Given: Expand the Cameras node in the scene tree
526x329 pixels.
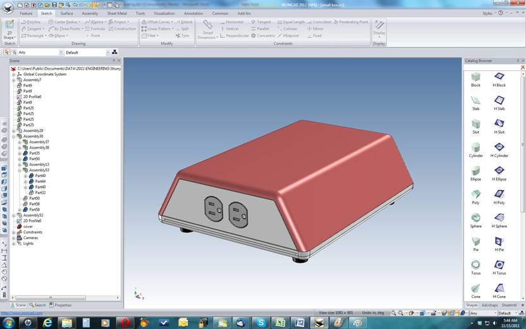Looking at the screenshot, I should tap(13, 238).
